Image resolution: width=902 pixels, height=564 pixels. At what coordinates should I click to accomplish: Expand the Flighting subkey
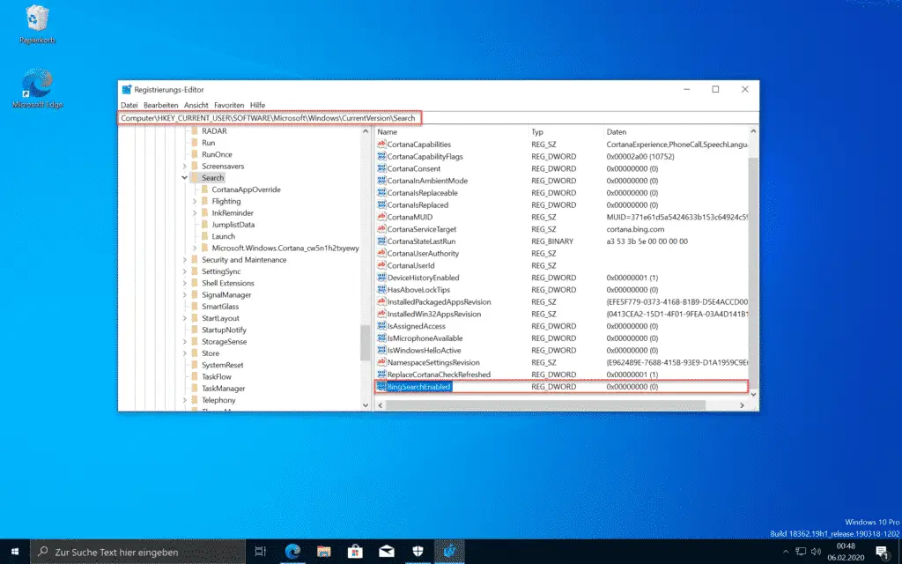[195, 202]
